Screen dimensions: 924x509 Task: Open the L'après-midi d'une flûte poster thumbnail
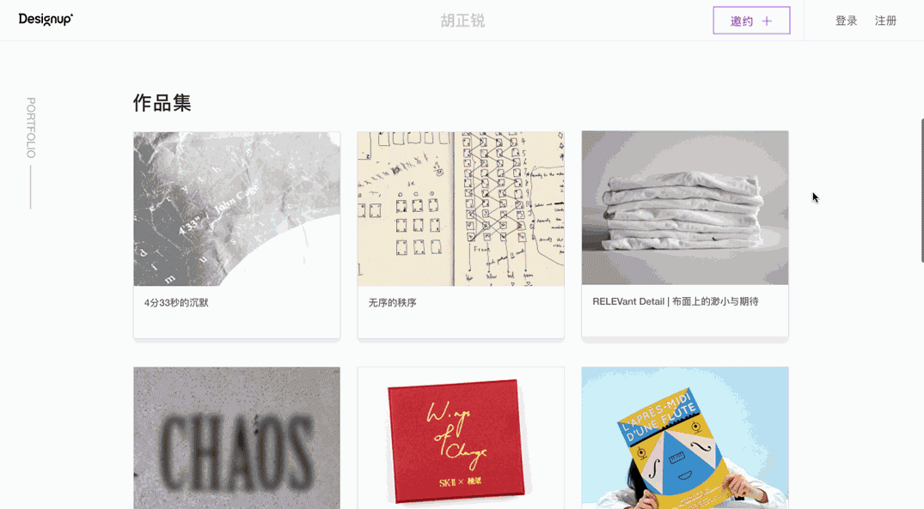[685, 438]
